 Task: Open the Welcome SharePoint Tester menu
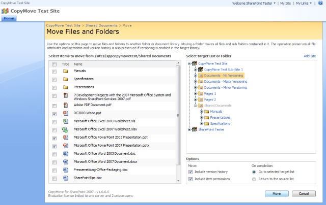[x=254, y=3]
